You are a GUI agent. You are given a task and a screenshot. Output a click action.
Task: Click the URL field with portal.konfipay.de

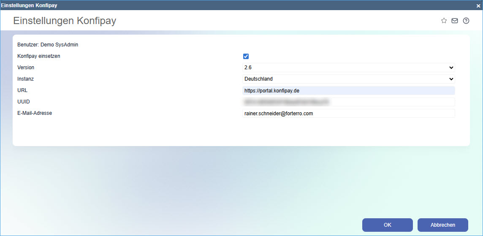tap(349, 91)
